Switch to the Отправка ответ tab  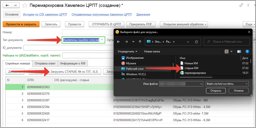(x=45, y=63)
